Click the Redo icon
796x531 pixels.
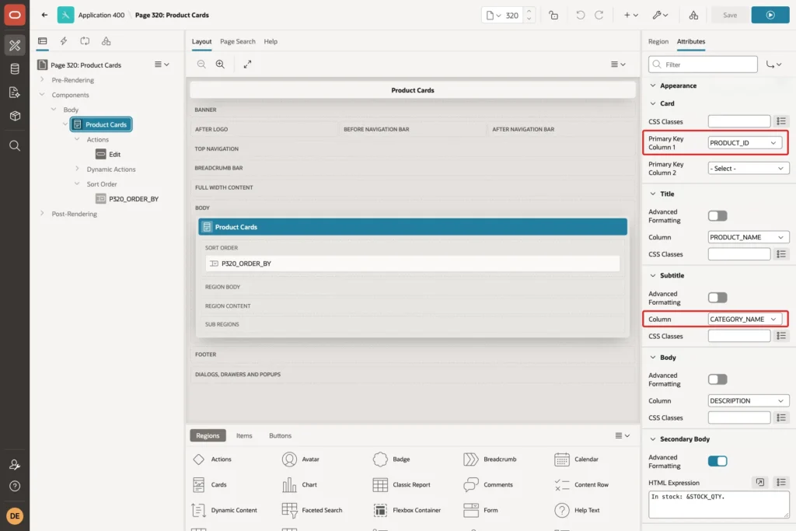point(599,15)
